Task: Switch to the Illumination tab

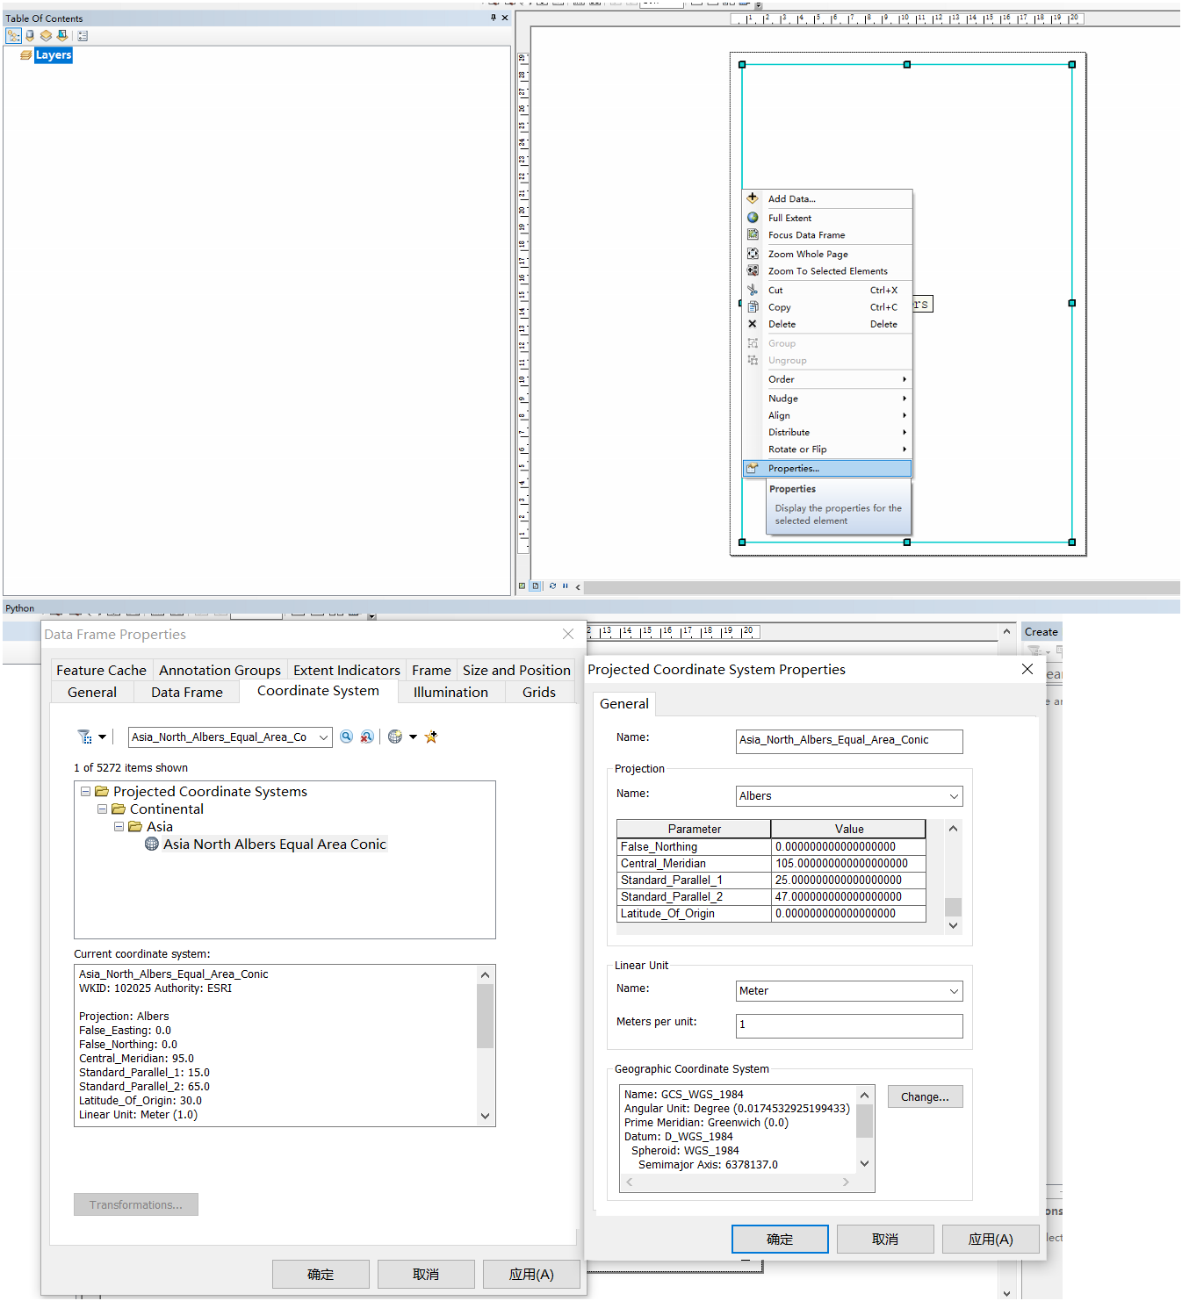Action: (x=450, y=693)
